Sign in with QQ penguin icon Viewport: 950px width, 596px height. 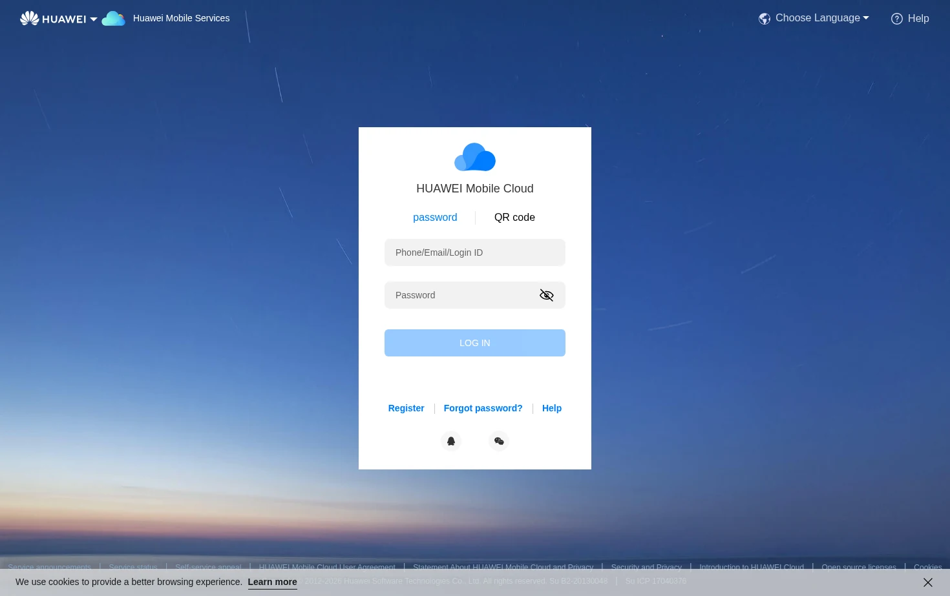click(451, 441)
